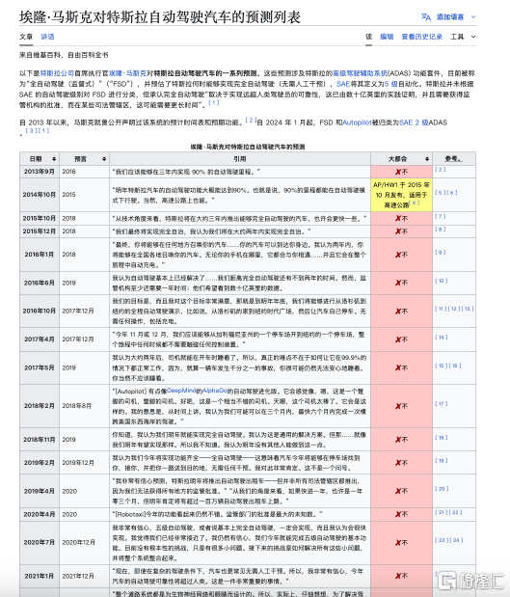Click the 引用 column header
Image resolution: width=510 pixels, height=597 pixels.
click(240, 159)
